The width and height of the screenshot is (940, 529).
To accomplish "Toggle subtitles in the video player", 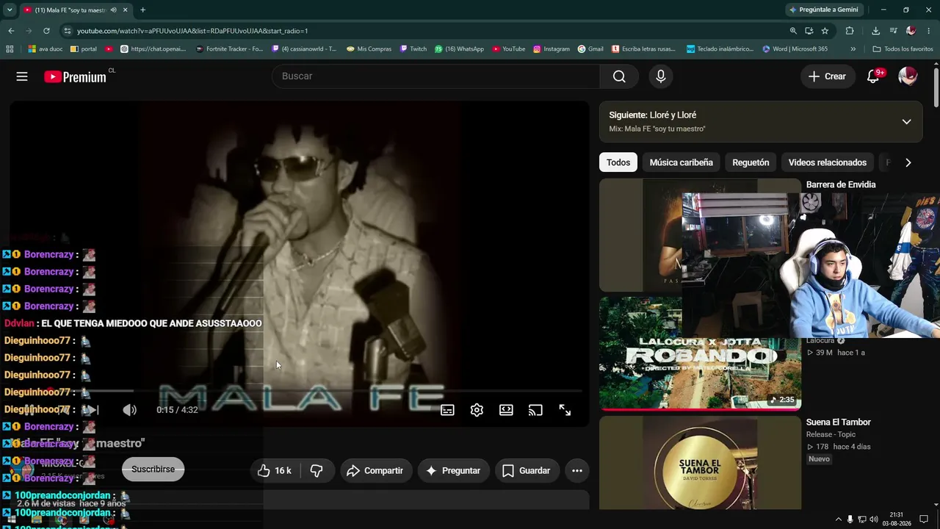I will [x=447, y=410].
